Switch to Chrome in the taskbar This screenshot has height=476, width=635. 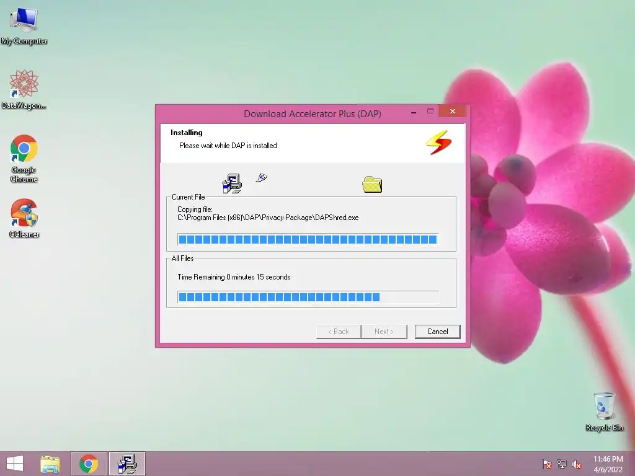pyautogui.click(x=89, y=464)
